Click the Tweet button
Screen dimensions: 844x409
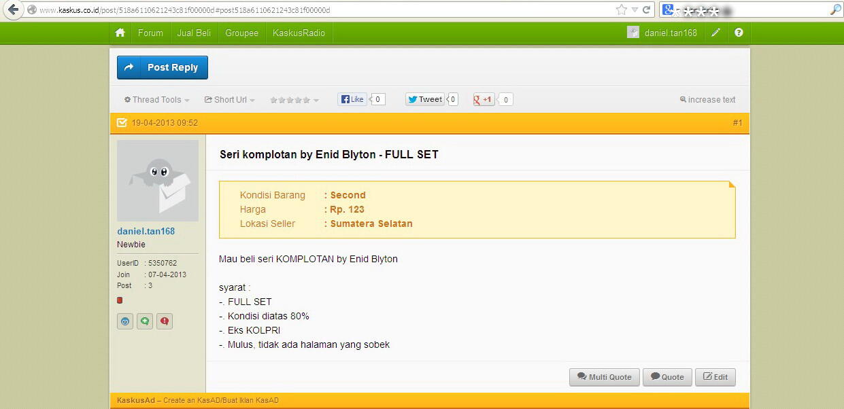pyautogui.click(x=425, y=99)
